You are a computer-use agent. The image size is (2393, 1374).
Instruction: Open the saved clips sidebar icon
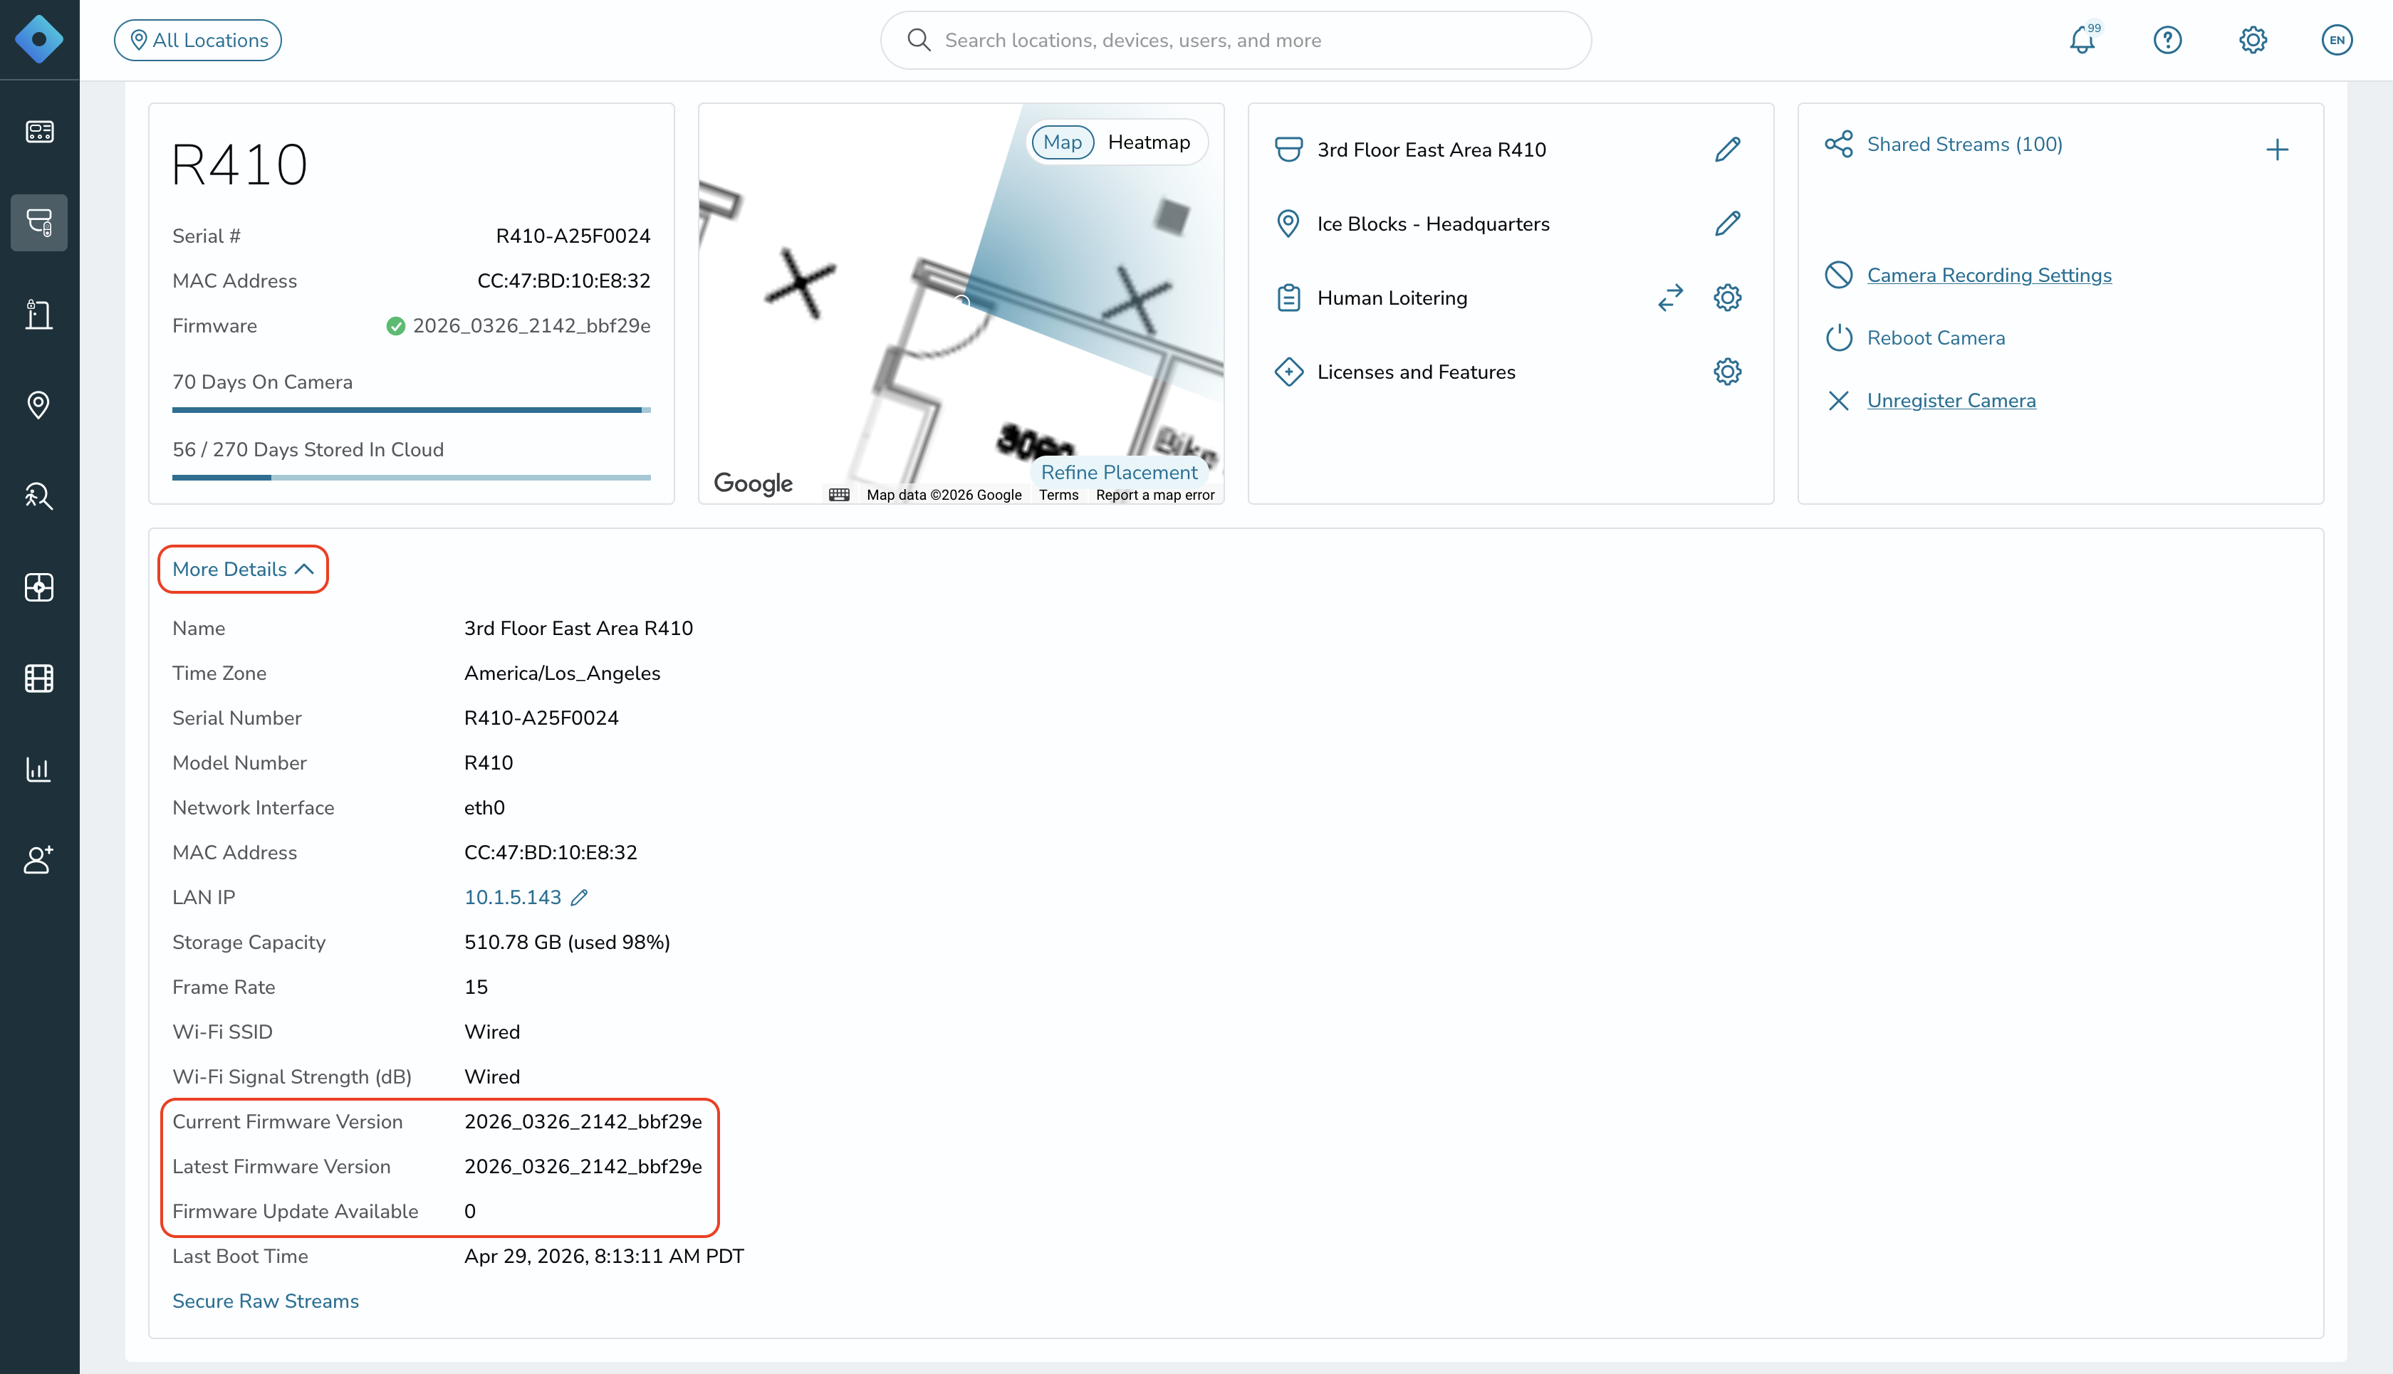click(x=38, y=587)
